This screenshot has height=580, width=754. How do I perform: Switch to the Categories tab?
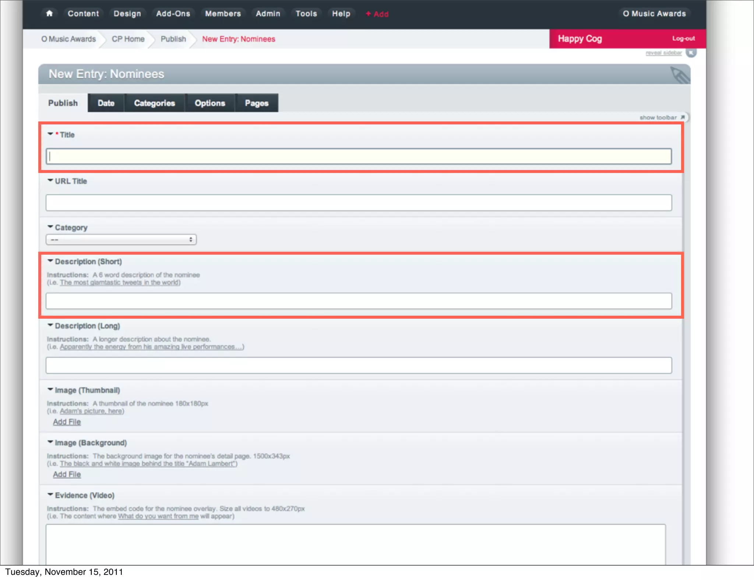click(154, 103)
